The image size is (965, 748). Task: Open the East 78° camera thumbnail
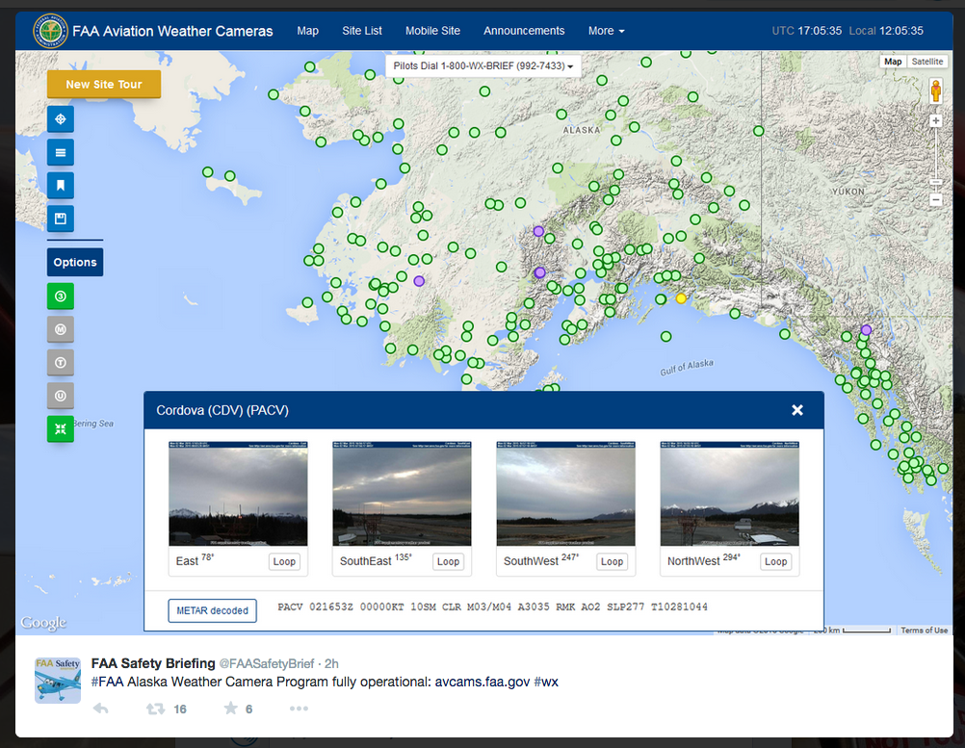tap(238, 493)
